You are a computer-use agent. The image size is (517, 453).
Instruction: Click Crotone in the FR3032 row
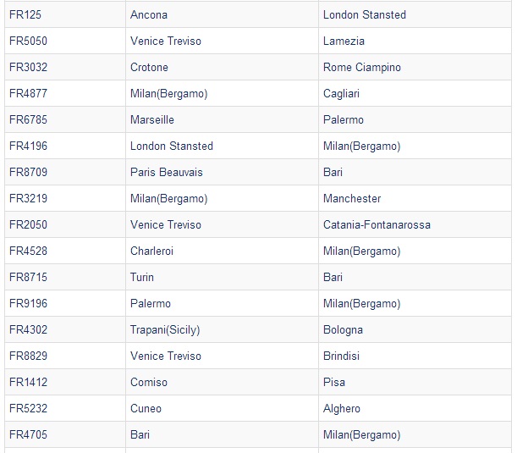click(149, 67)
